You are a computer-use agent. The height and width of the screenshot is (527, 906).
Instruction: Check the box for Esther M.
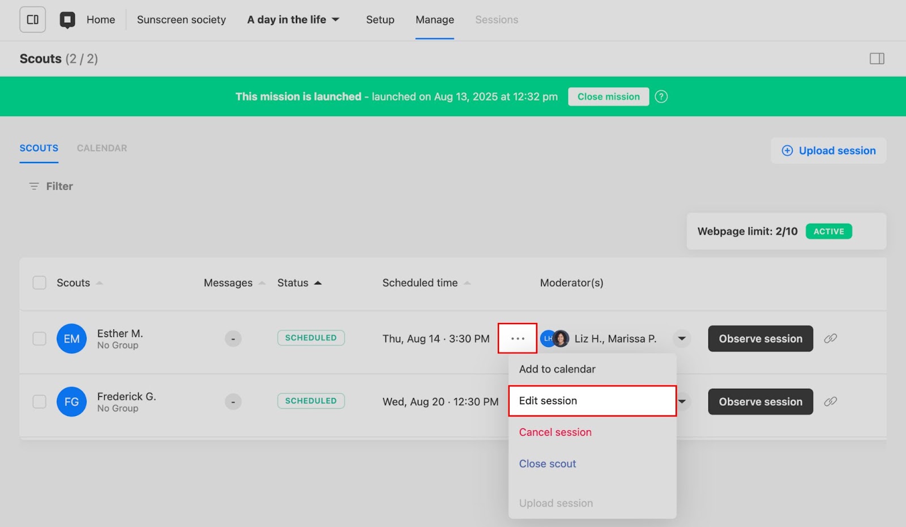point(39,338)
